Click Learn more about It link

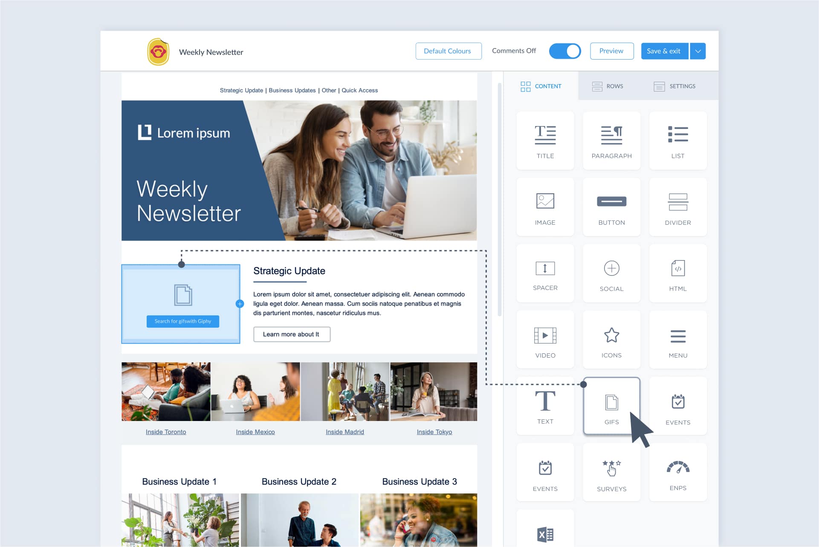pos(292,334)
